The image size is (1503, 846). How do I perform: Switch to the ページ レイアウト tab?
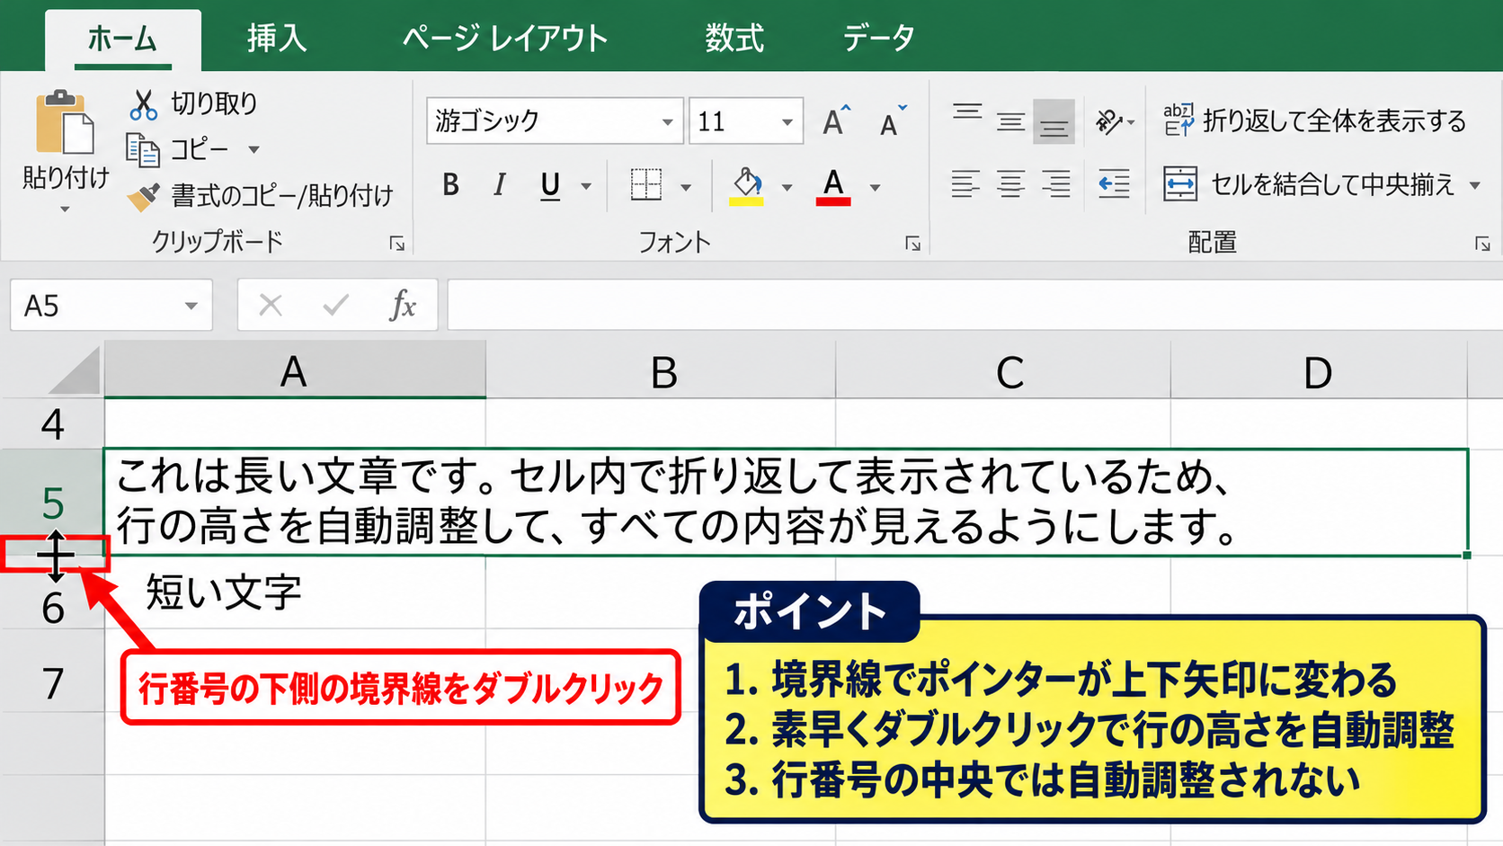point(505,39)
